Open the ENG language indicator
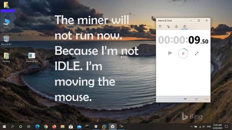 (209, 127)
